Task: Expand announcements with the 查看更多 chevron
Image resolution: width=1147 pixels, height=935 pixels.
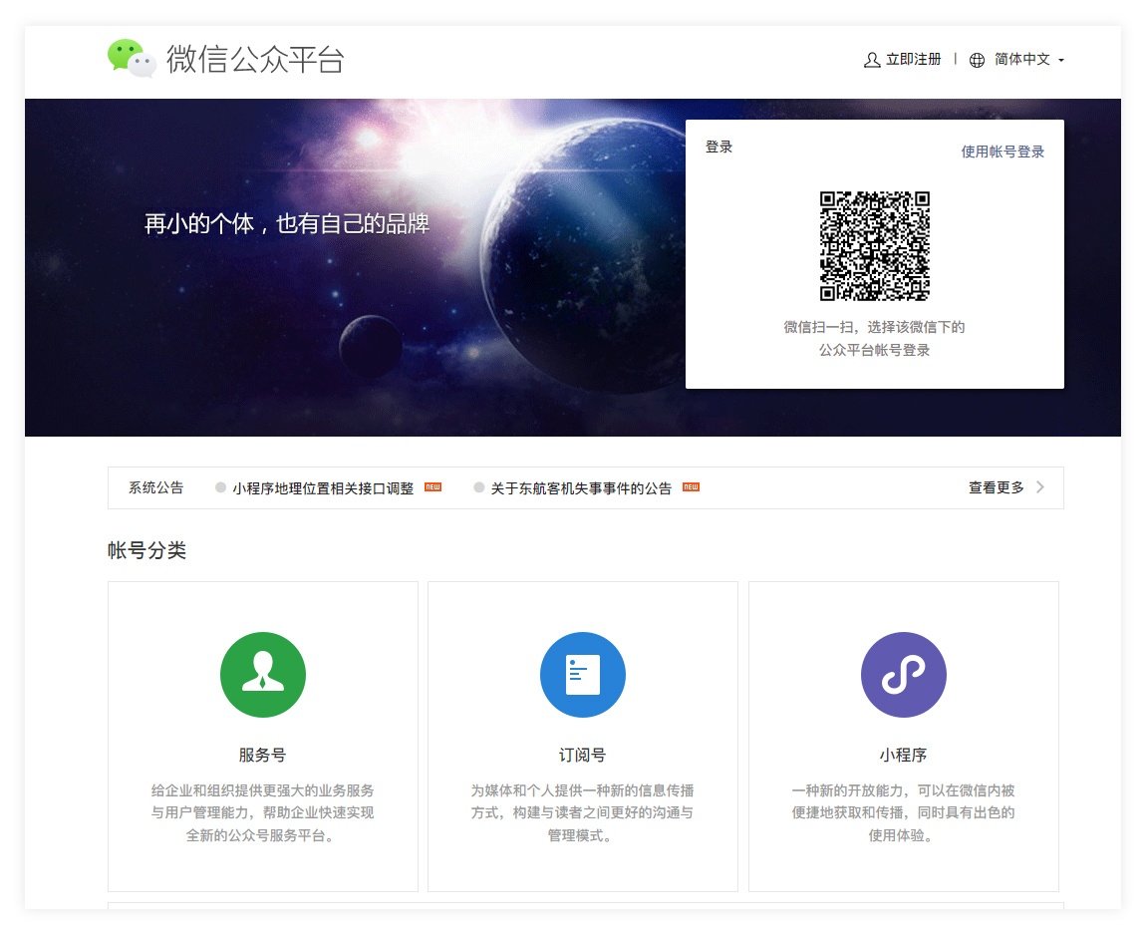Action: pyautogui.click(x=1040, y=487)
